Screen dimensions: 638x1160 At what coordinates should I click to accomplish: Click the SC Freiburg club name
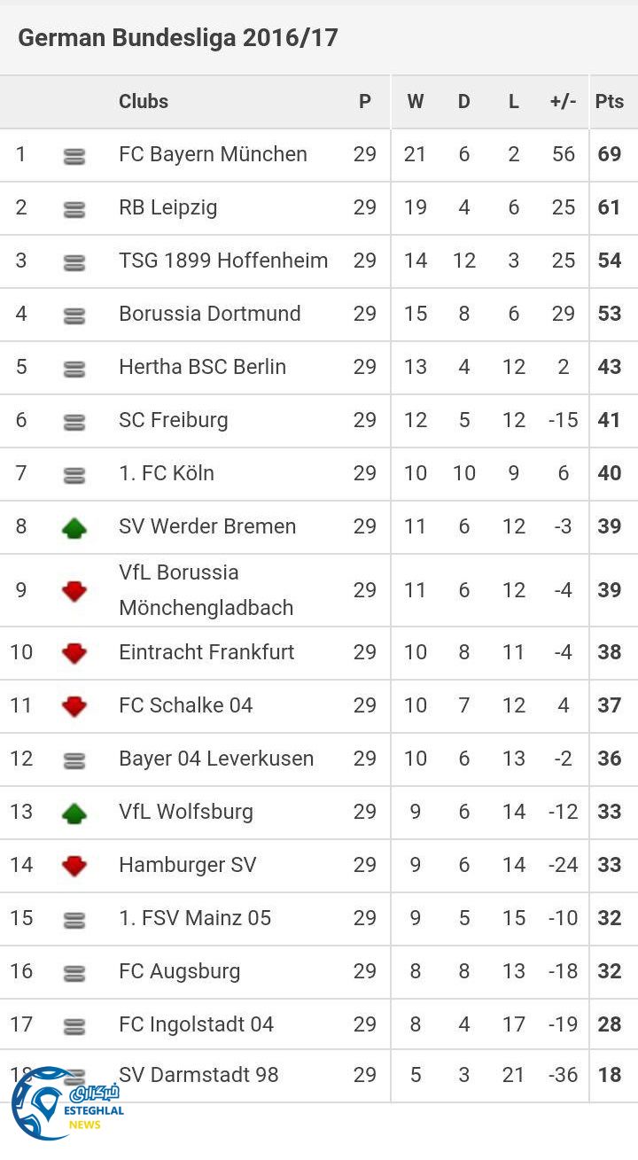pyautogui.click(x=174, y=420)
